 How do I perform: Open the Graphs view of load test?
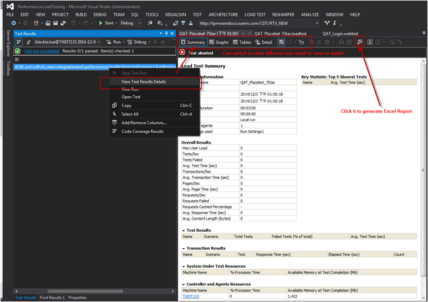(218, 42)
